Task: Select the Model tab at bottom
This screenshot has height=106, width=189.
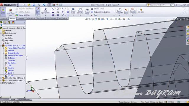Action: coord(13,100)
